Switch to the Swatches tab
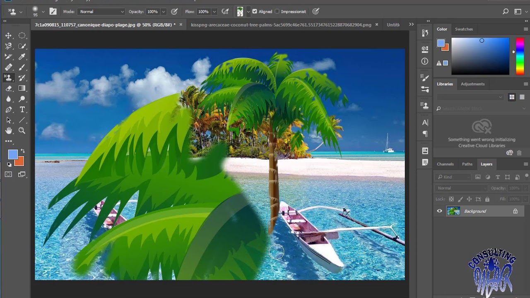Image resolution: width=530 pixels, height=298 pixels. coord(464,29)
